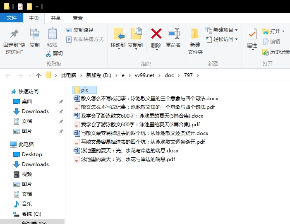Select 散文怎么不写成记事 docx file

(x=146, y=98)
